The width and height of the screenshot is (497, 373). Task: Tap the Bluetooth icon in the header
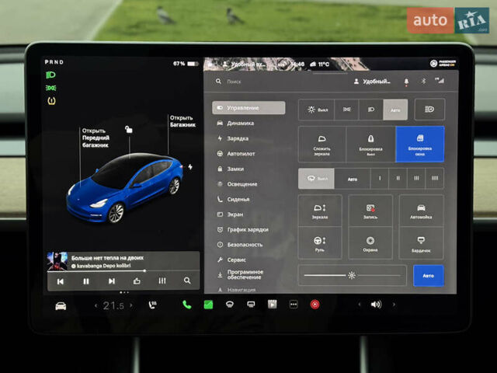pos(424,81)
